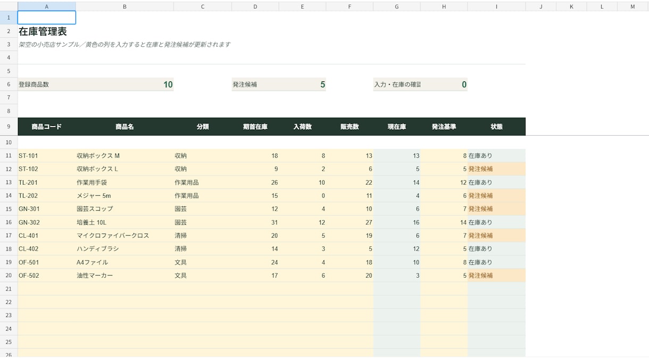The image size is (649, 358).
Task: Select product code OF-501
Action: click(x=47, y=262)
